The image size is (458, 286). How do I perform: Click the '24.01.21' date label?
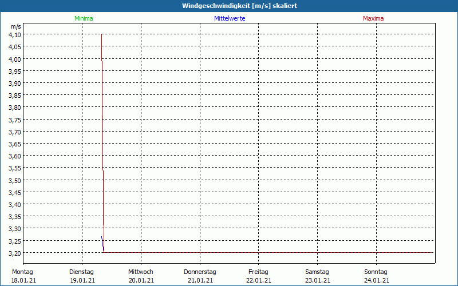pos(377,280)
